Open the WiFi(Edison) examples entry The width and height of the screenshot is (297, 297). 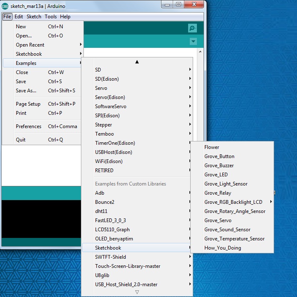[136, 161]
